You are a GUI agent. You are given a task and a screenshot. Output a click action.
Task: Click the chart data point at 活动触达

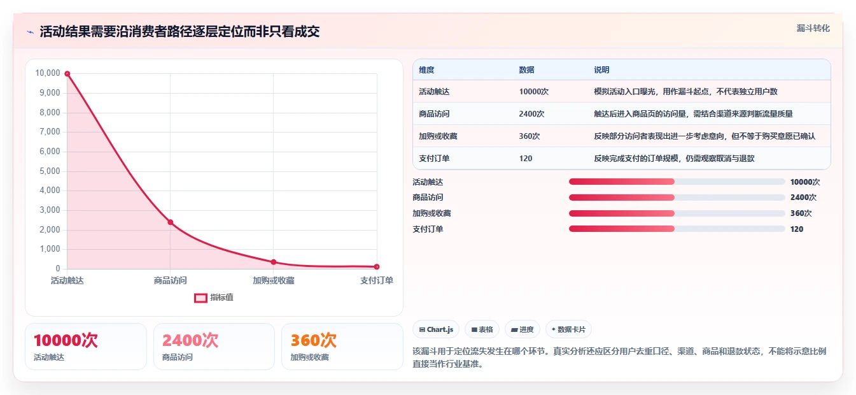click(67, 74)
